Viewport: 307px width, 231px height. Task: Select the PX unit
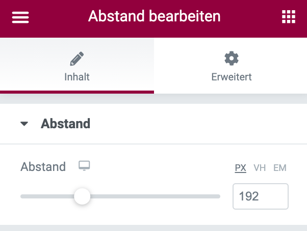pos(240,167)
